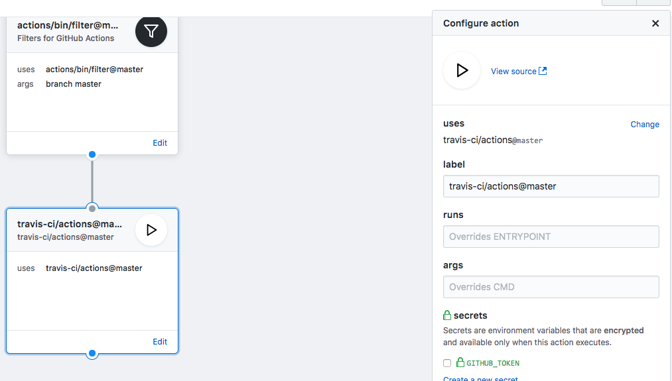Screen dimensions: 672x381
Task: Click the lock icon beside GITHUB_TOKEN
Action: coord(460,362)
